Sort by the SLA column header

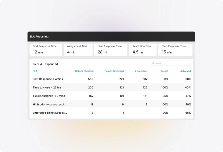35,71
